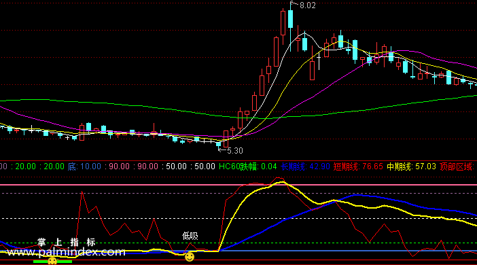Click the smiley face on the green bar
The image size is (477, 265).
point(52,261)
